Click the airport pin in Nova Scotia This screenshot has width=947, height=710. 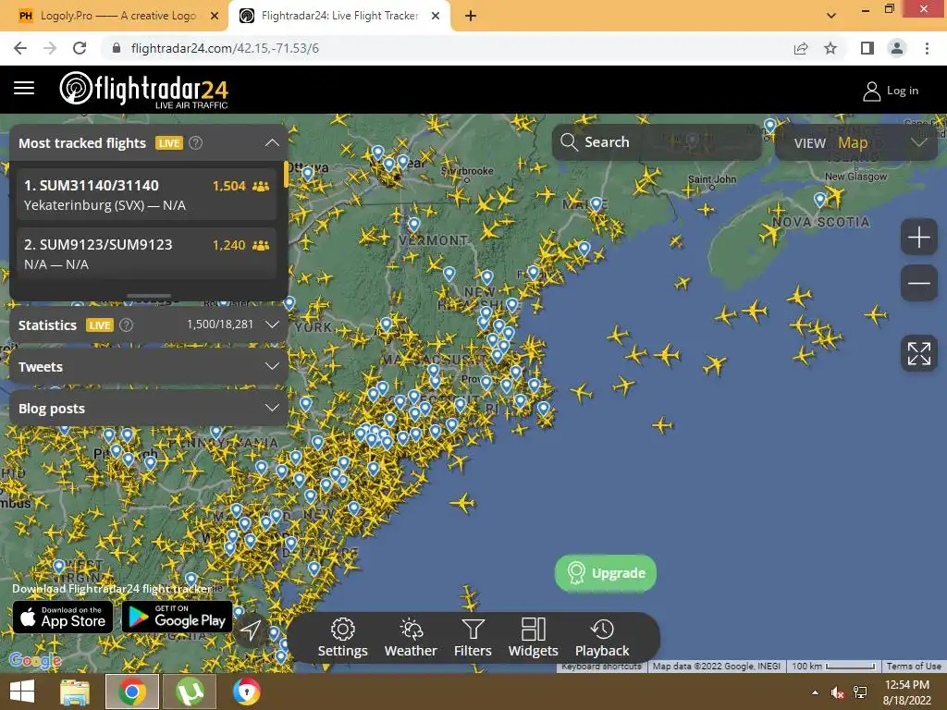[819, 200]
